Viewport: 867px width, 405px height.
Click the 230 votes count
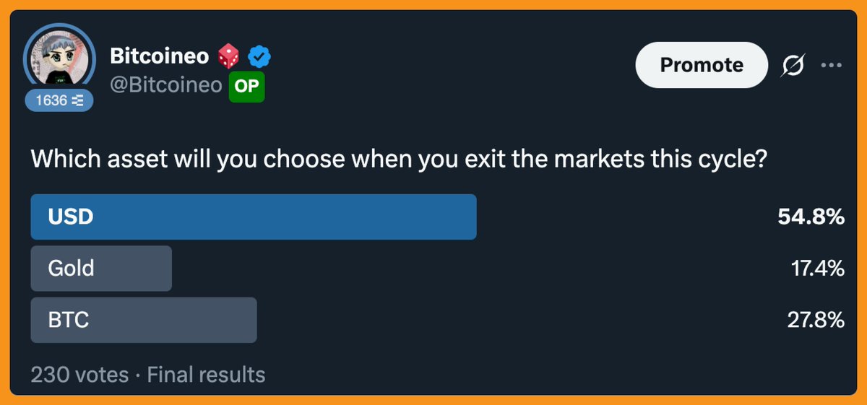(x=79, y=375)
